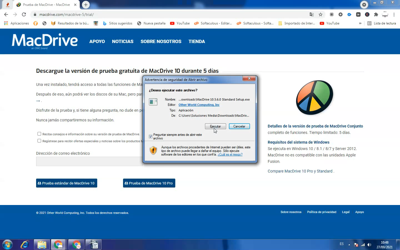Select the NOTICIAS menu item
Screen dimensions: 400x250
122,41
